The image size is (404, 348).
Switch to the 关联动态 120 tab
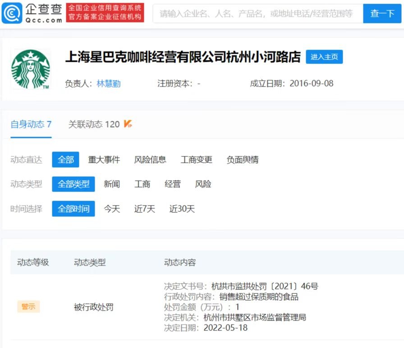94,124
